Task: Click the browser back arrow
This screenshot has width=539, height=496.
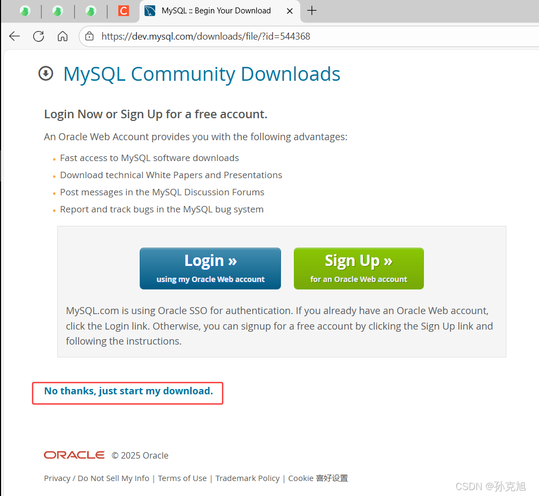Action: pos(14,36)
